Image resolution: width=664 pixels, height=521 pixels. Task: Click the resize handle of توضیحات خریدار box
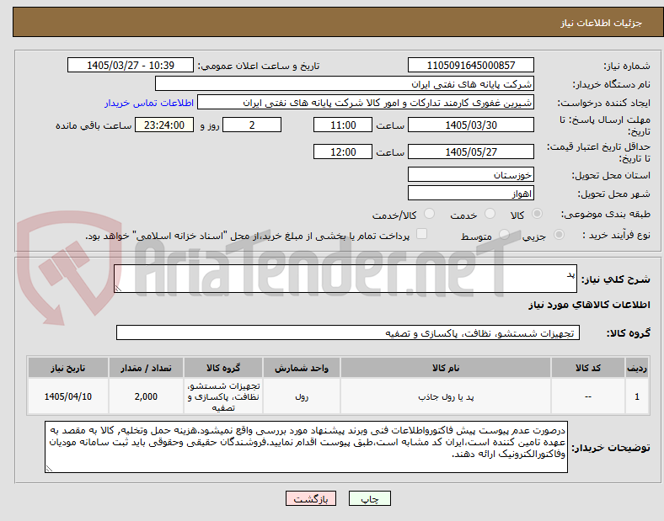(49, 469)
